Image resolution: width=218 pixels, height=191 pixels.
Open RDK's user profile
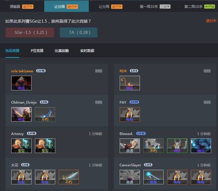(x=123, y=71)
